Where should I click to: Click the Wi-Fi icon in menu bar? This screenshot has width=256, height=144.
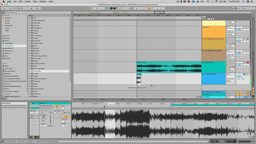(217, 2)
